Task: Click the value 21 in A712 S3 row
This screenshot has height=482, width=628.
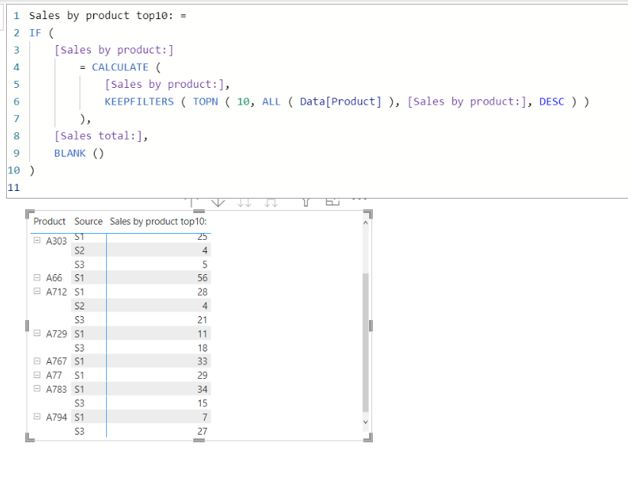Action: [202, 320]
